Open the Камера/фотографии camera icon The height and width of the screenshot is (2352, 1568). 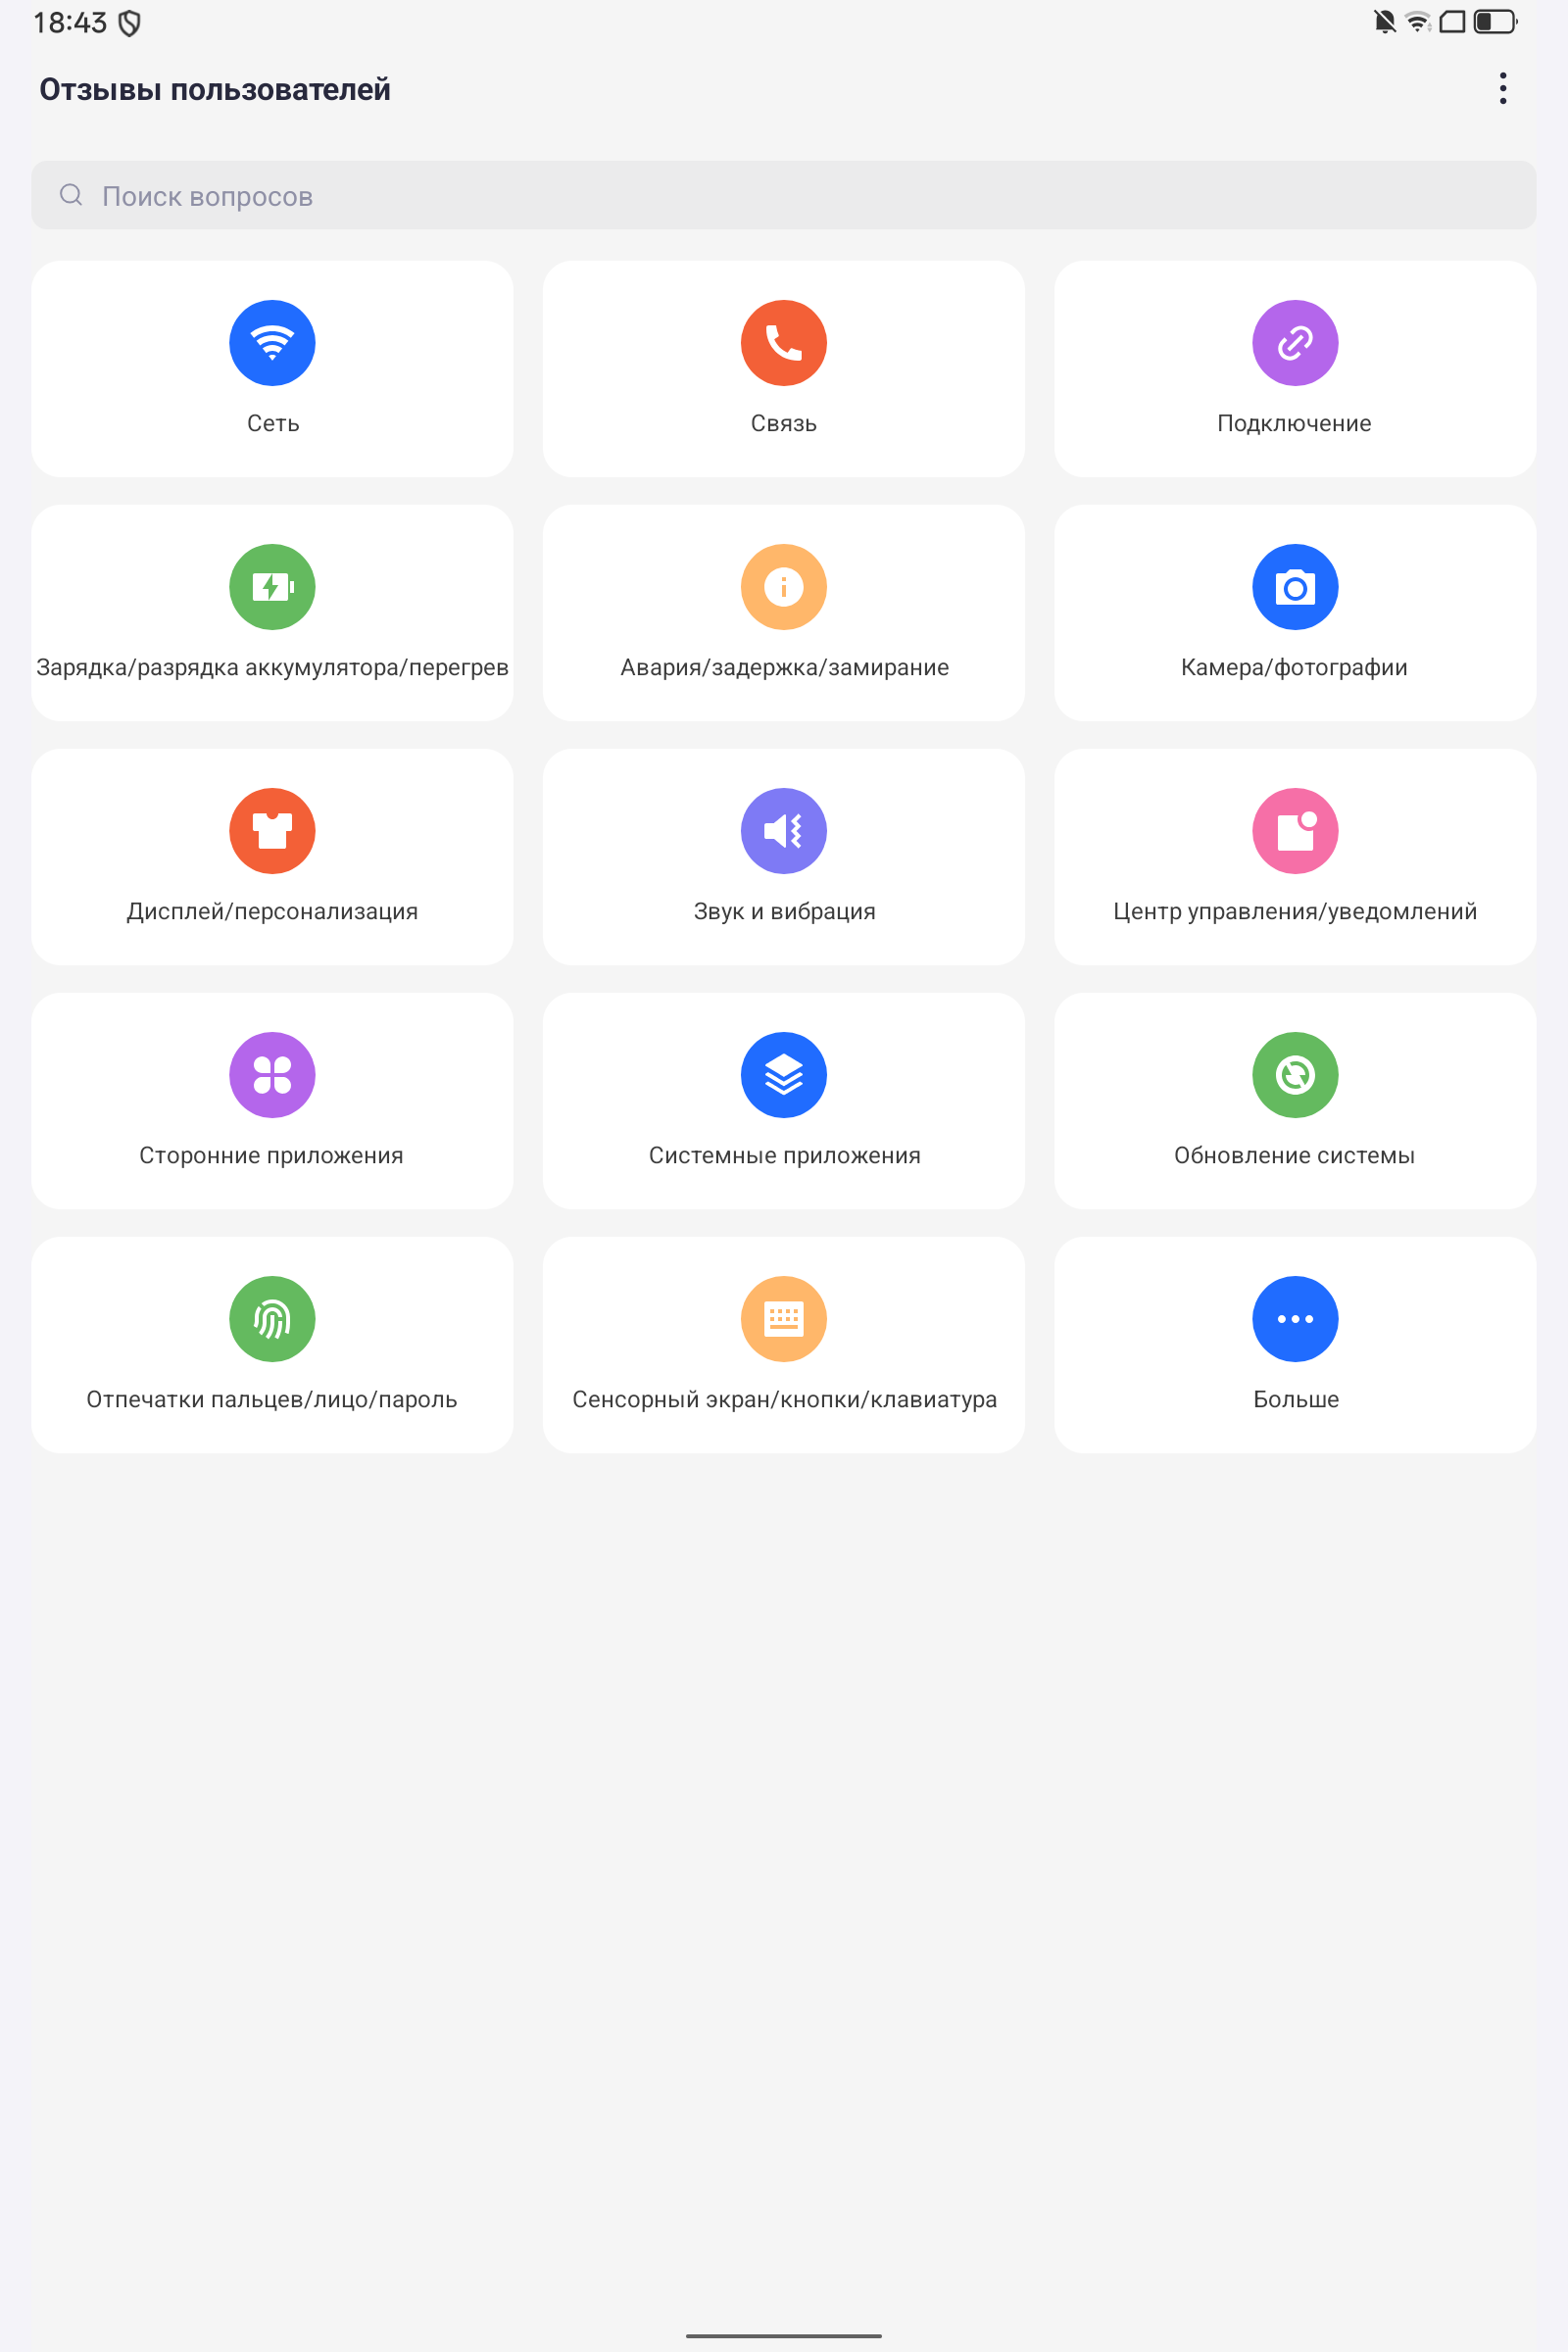1295,587
